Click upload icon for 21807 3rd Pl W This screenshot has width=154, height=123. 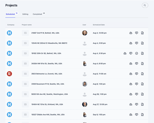click(x=131, y=33)
